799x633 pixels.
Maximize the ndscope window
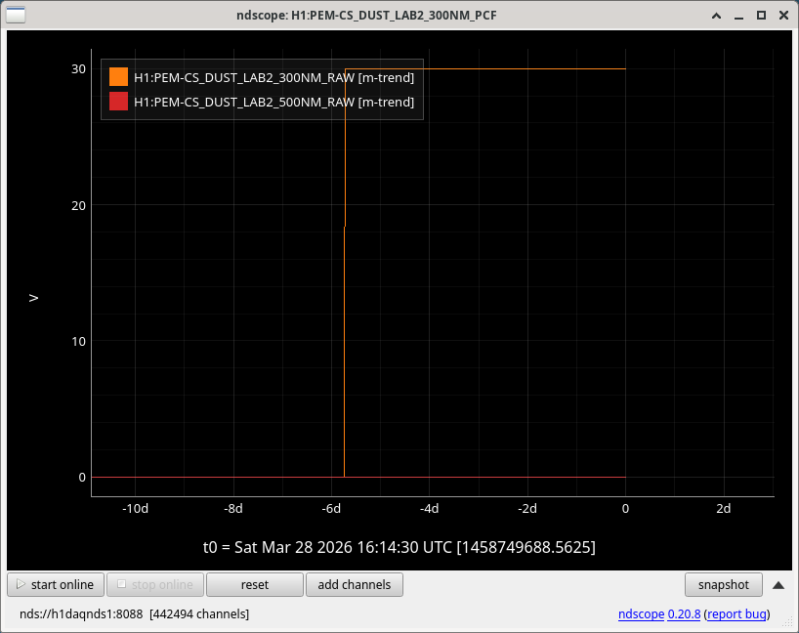coord(761,16)
